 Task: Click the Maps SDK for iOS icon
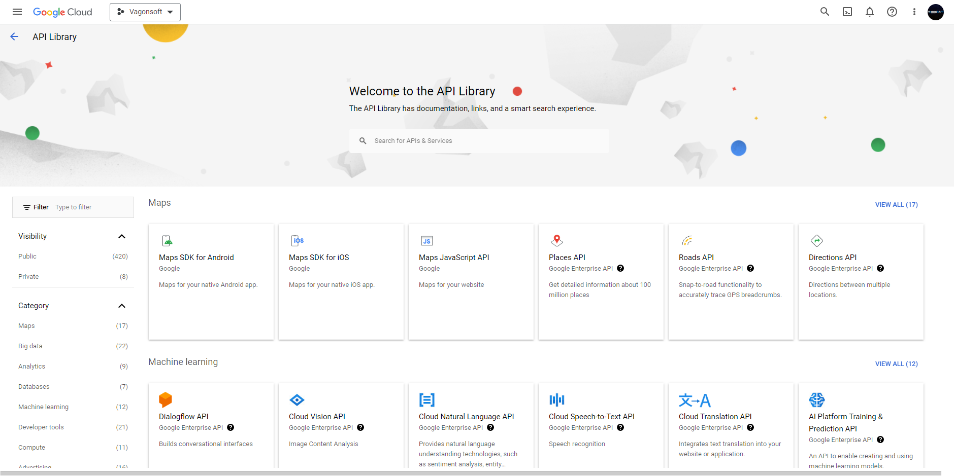(x=297, y=240)
